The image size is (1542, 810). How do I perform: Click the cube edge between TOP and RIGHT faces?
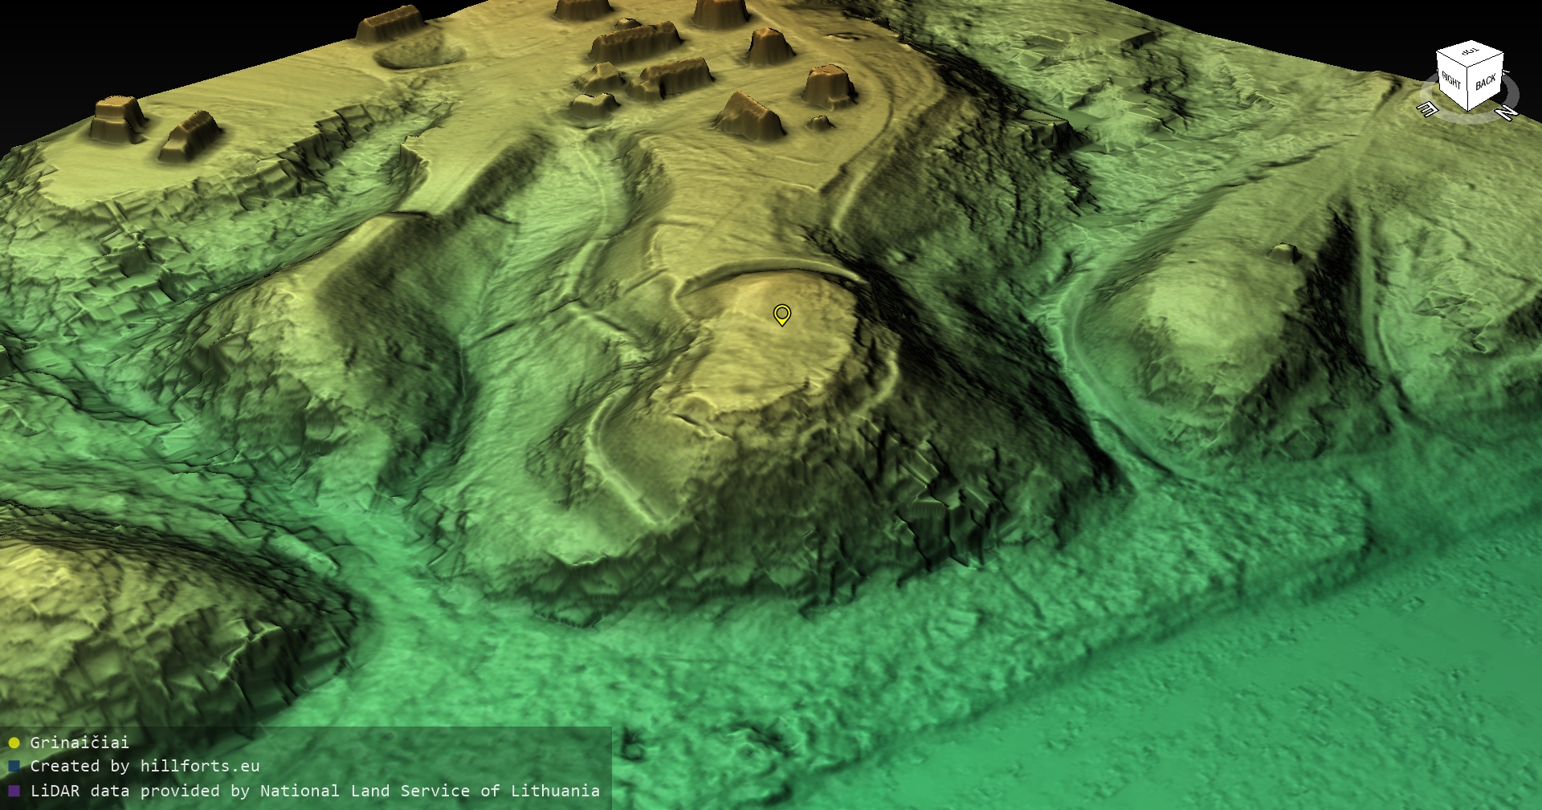(x=1452, y=58)
